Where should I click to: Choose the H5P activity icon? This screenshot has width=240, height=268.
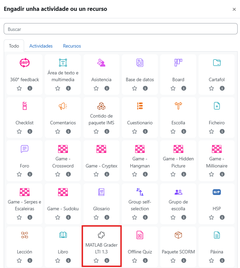217,192
